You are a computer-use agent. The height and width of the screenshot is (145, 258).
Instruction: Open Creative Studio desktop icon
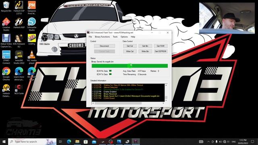(6, 24)
